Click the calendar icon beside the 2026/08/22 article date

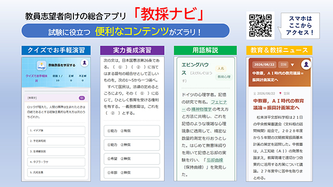pyautogui.click(x=254, y=94)
